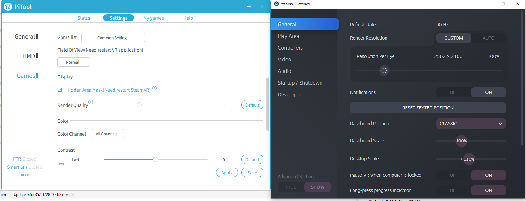Viewport: 526px width, 201px height.
Task: Minimize the SteamVR Settings window
Action: coord(489,4)
